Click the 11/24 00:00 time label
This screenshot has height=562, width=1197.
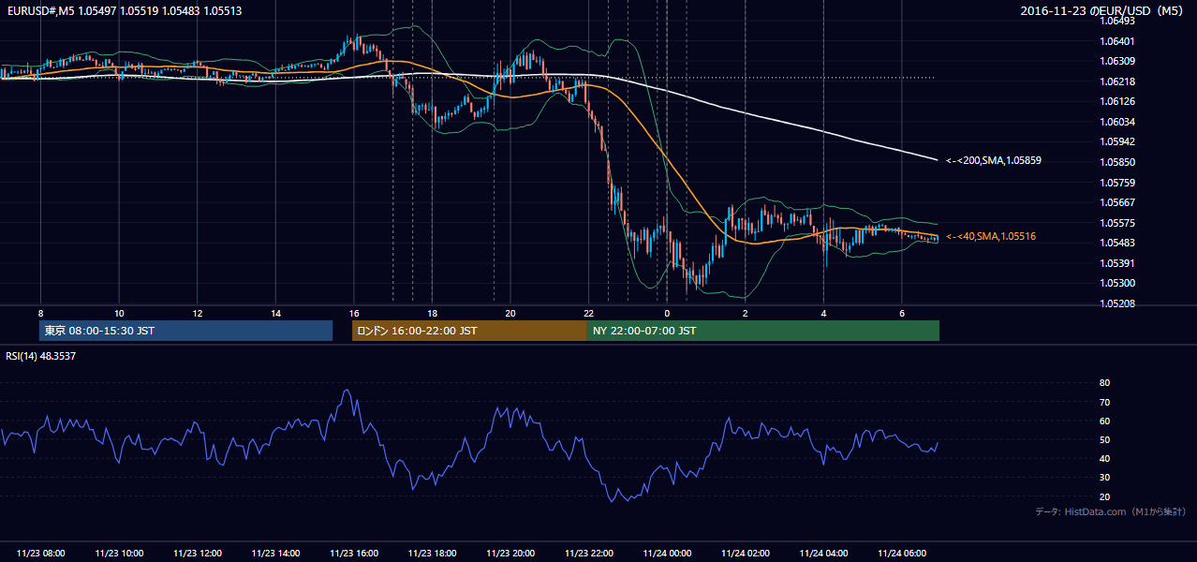pyautogui.click(x=667, y=554)
